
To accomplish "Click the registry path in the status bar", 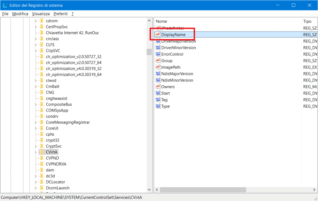I will pyautogui.click(x=71, y=197).
